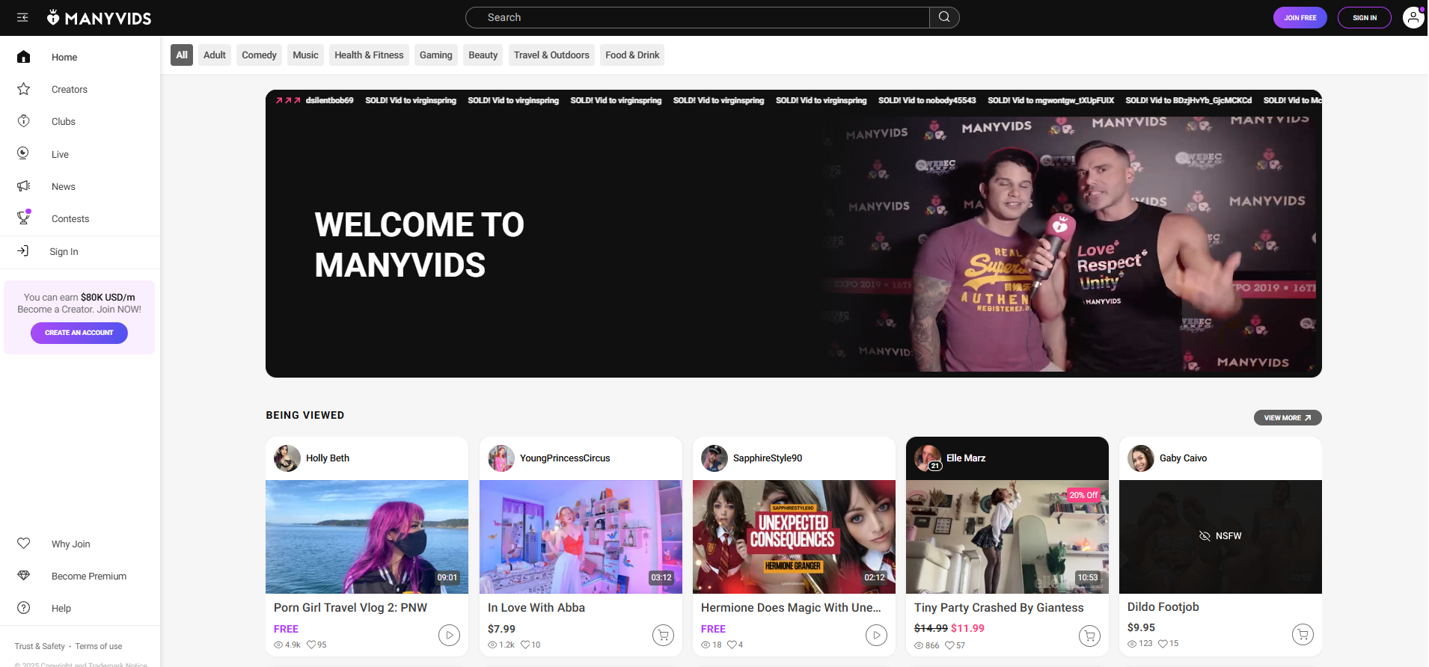Expand Being Viewed with View More

pyautogui.click(x=1287, y=417)
